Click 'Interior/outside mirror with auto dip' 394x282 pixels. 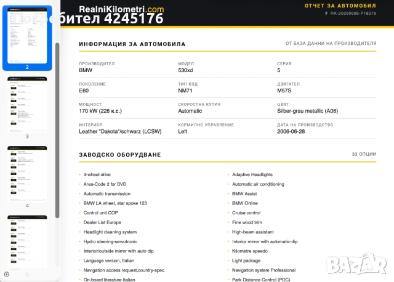pos(119,251)
